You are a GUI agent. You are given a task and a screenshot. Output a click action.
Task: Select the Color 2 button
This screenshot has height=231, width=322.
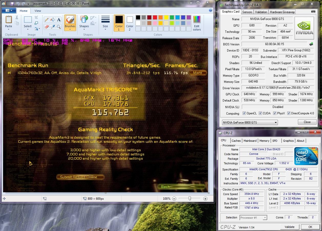[x=130, y=23]
